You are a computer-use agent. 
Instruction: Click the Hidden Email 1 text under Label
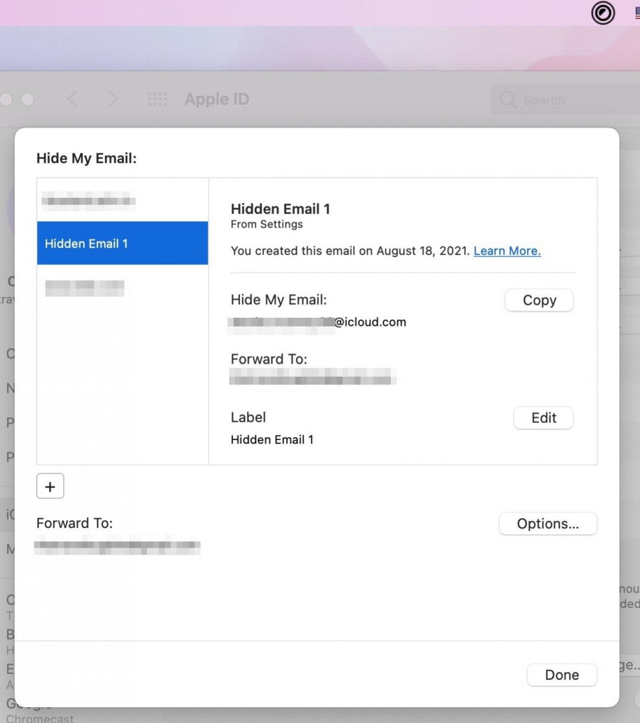(272, 440)
